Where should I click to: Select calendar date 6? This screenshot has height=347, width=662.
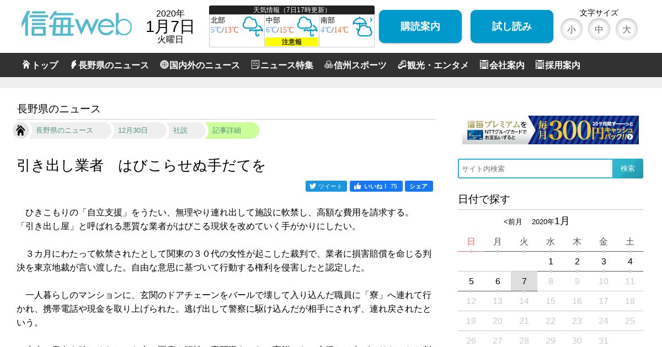[x=498, y=281]
